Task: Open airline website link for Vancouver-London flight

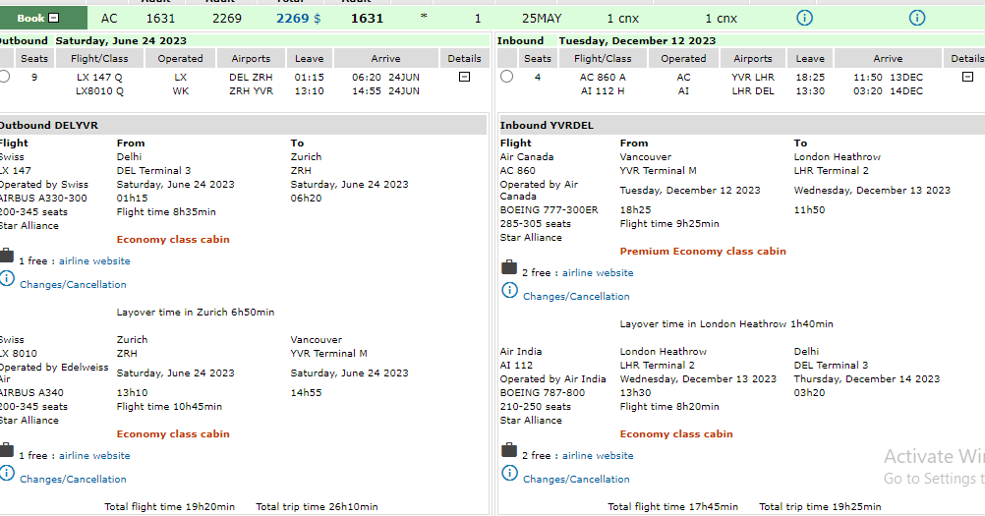Action: pos(597,273)
